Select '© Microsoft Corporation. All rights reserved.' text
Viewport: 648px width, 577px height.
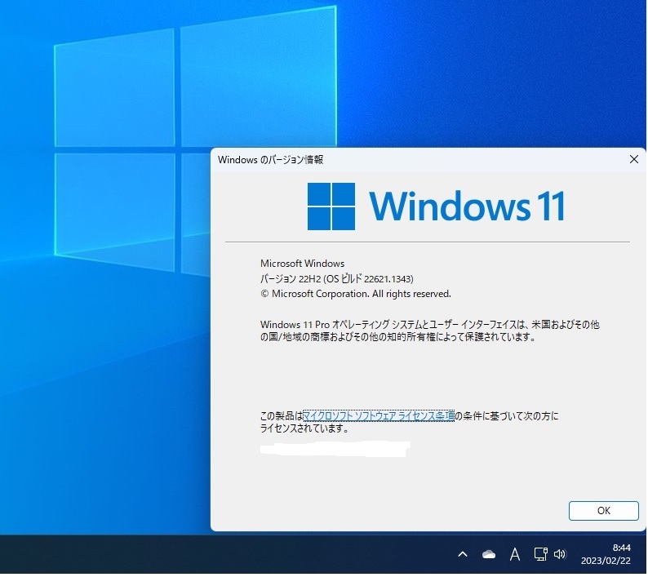[x=355, y=294]
